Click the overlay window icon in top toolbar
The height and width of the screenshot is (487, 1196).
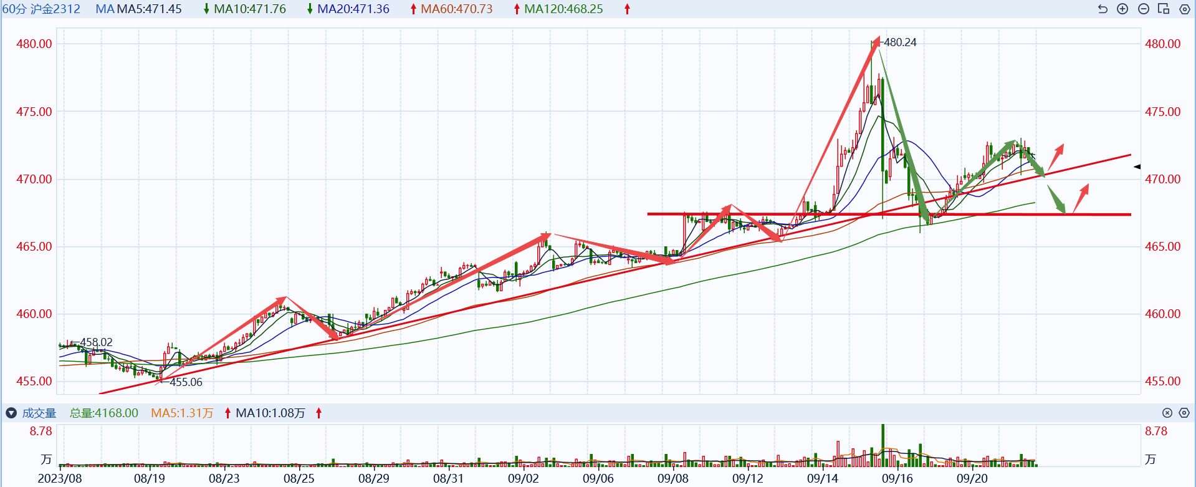point(1164,9)
